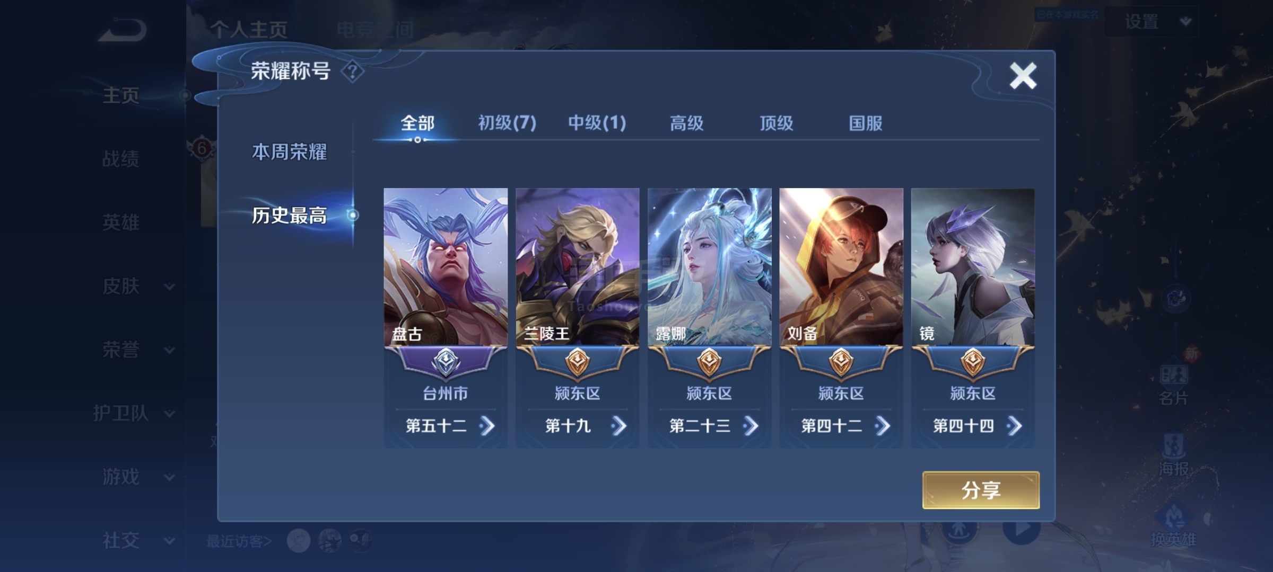
Task: Open the arrow next to 第四十四 ranking
Action: tap(1014, 426)
